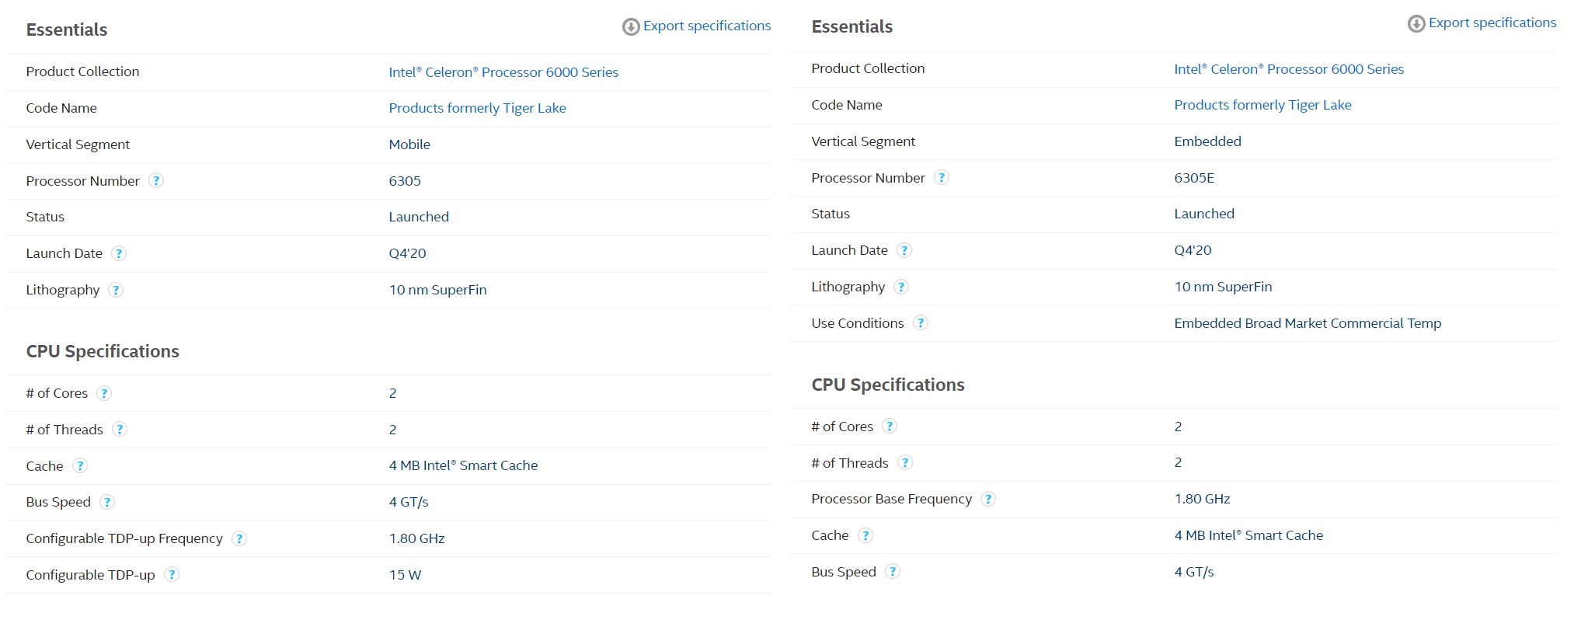This screenshot has height=620, width=1588.
Task: Click download arrow icon in Embedded panel header
Action: 1416,23
